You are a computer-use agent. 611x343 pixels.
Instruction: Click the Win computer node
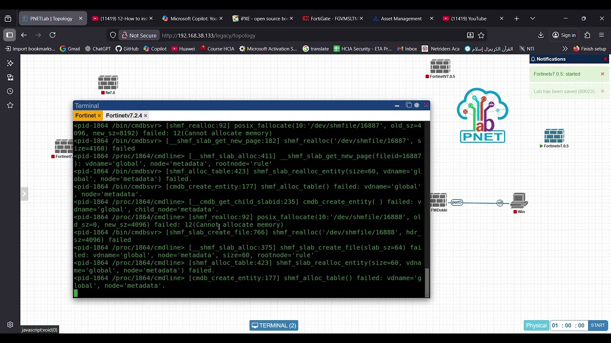pos(519,201)
